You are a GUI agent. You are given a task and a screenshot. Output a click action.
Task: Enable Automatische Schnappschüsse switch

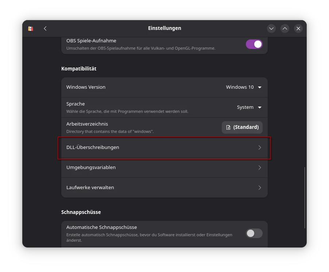254,233
